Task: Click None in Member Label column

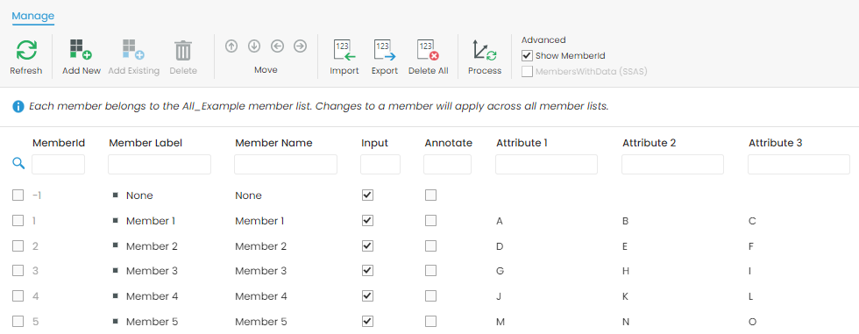Action: tap(139, 195)
